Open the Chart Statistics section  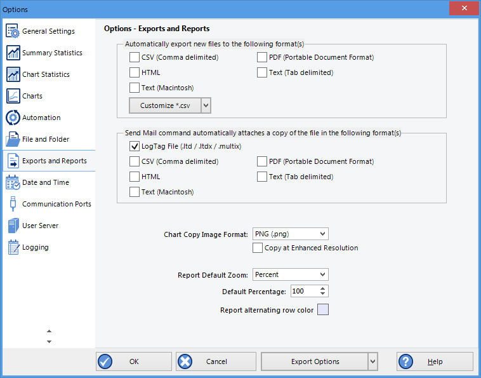(49, 74)
